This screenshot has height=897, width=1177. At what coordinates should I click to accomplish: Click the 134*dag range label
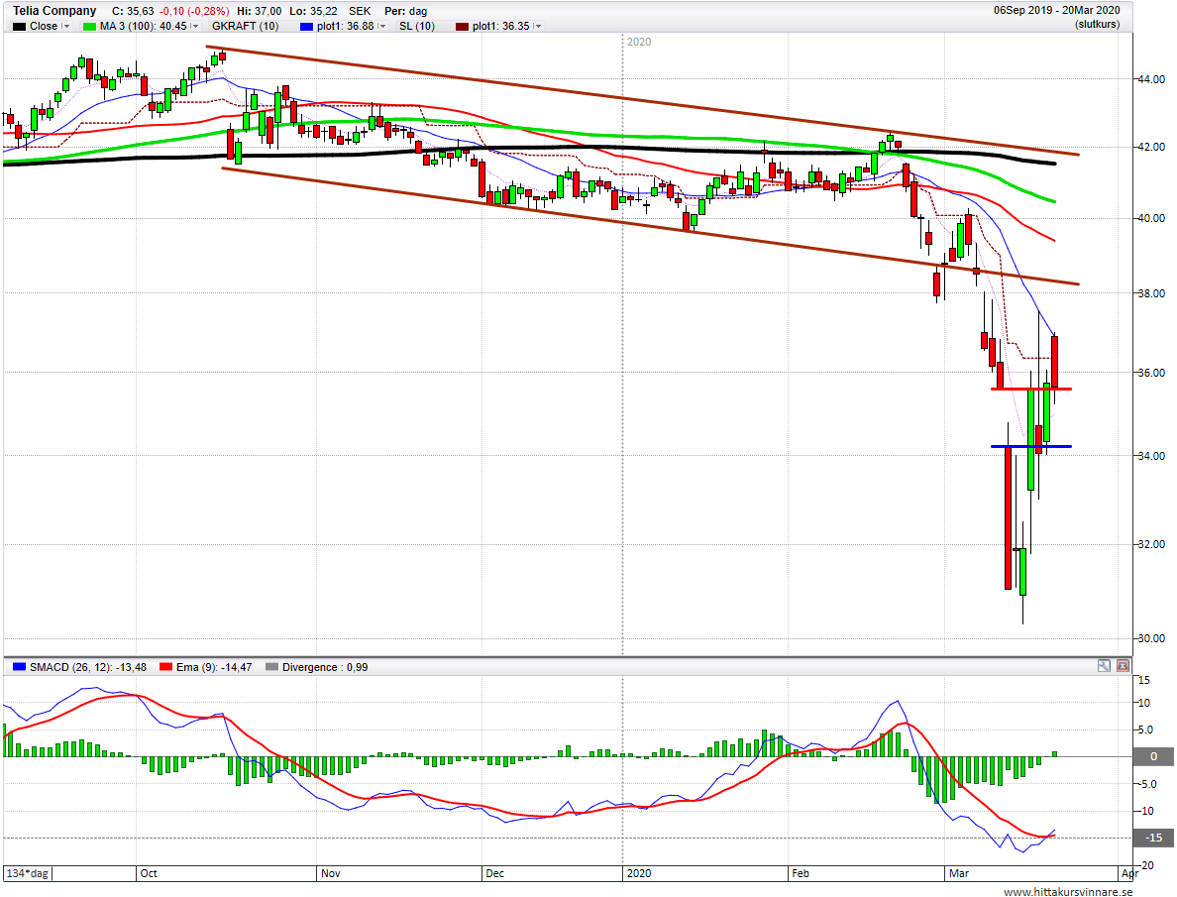tap(28, 873)
